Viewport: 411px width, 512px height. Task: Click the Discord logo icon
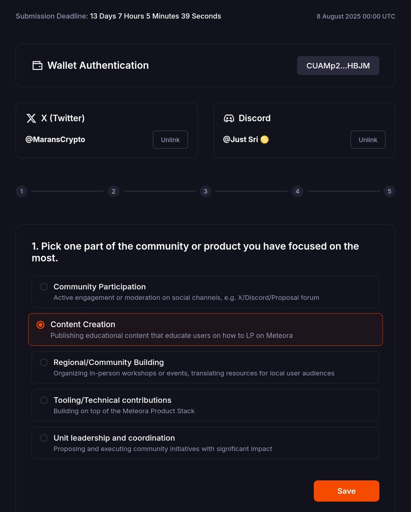tap(229, 118)
